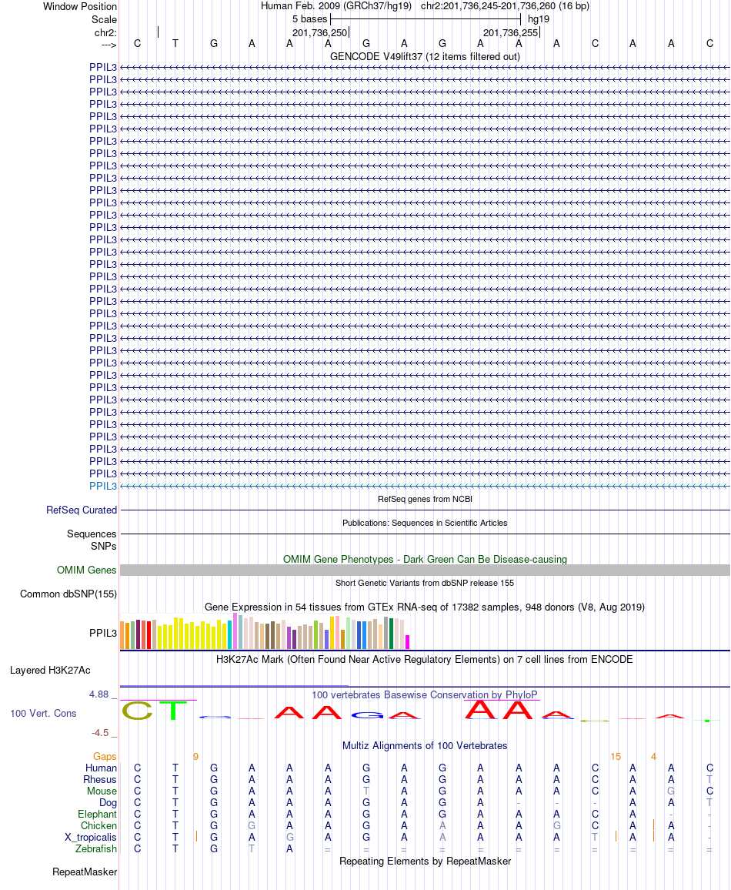Open Repeating Elements by RepeatMasker title

click(425, 862)
